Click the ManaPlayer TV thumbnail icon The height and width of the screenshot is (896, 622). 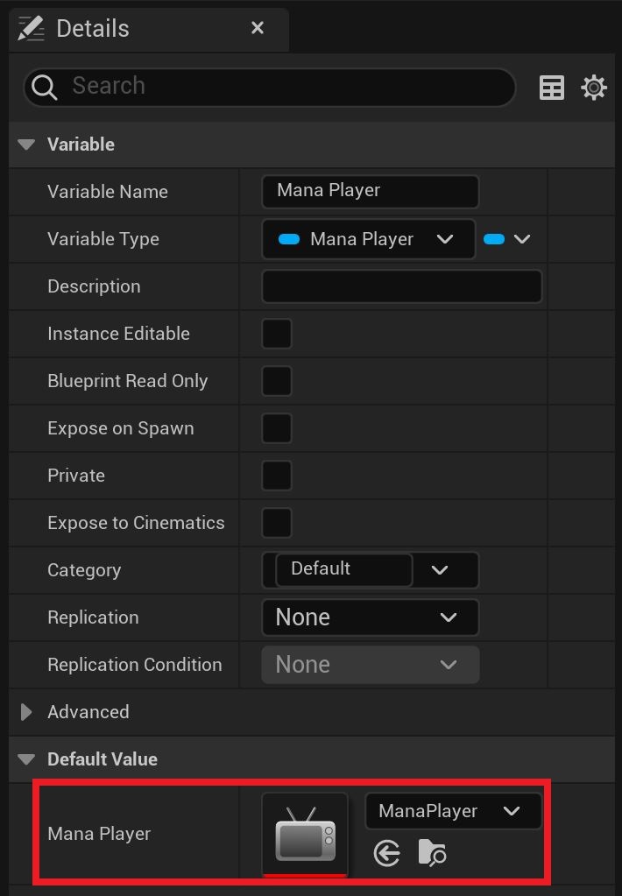tap(304, 833)
